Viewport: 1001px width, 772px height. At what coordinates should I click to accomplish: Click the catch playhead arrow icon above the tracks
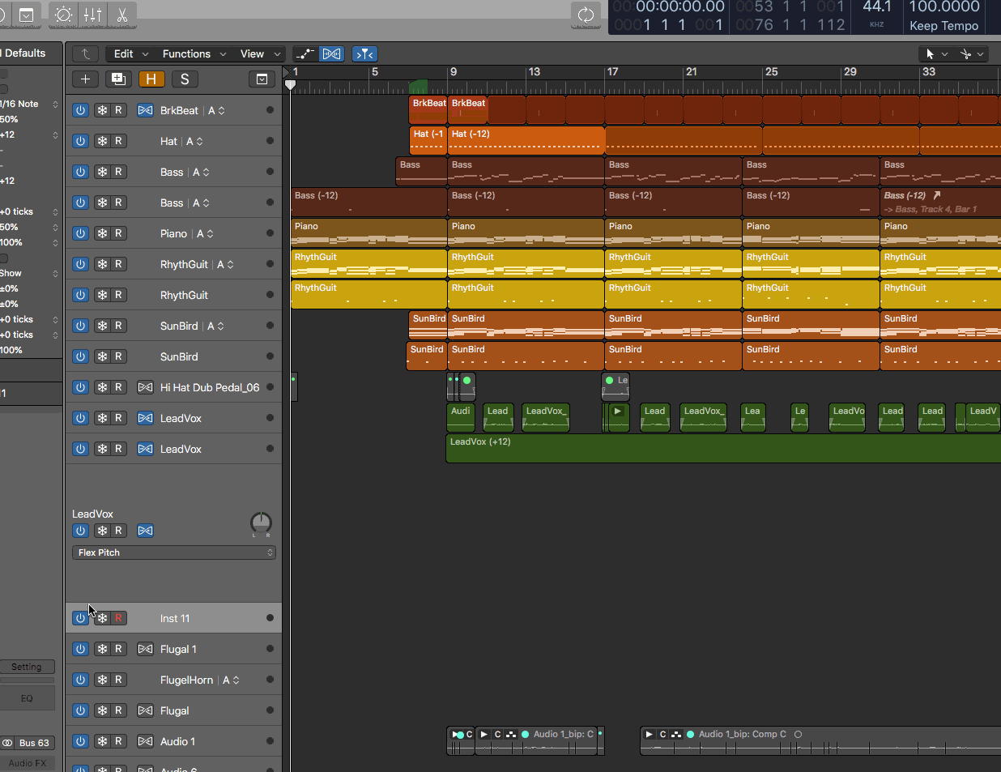click(85, 53)
